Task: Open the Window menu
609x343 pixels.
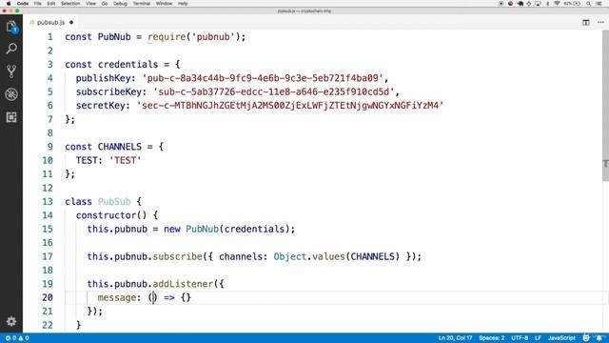Action: tap(164, 4)
